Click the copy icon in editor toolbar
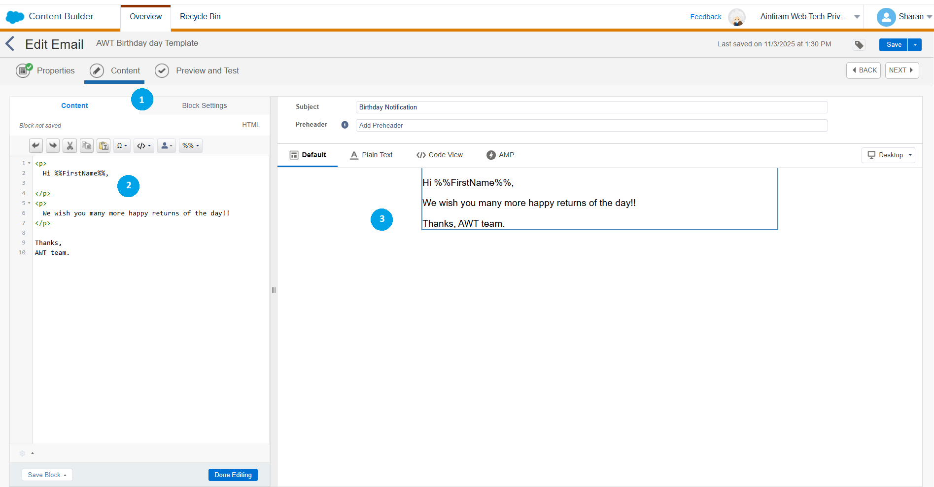The height and width of the screenshot is (487, 934). (87, 145)
